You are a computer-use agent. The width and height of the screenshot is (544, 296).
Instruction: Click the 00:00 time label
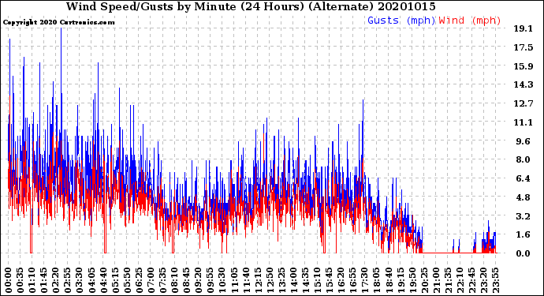click(9, 280)
